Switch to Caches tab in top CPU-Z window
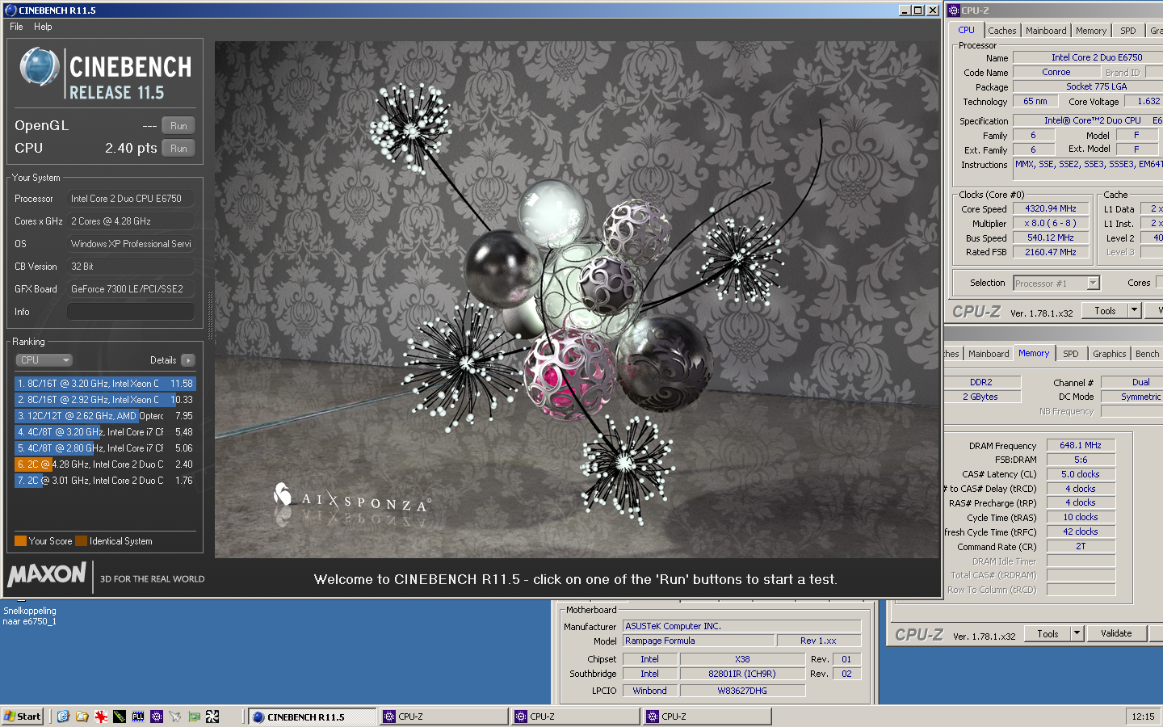Image resolution: width=1163 pixels, height=727 pixels. tap(1002, 31)
